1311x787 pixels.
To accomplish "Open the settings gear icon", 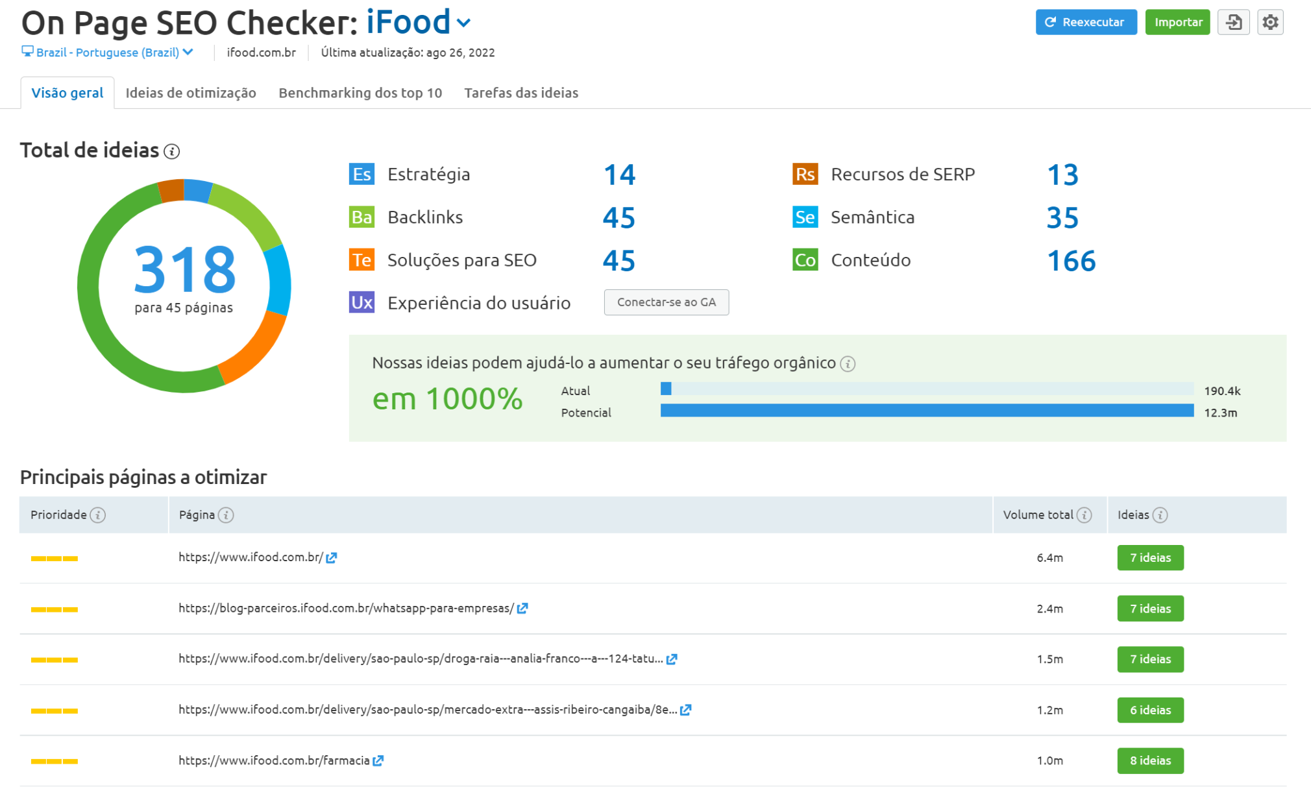I will [x=1270, y=21].
